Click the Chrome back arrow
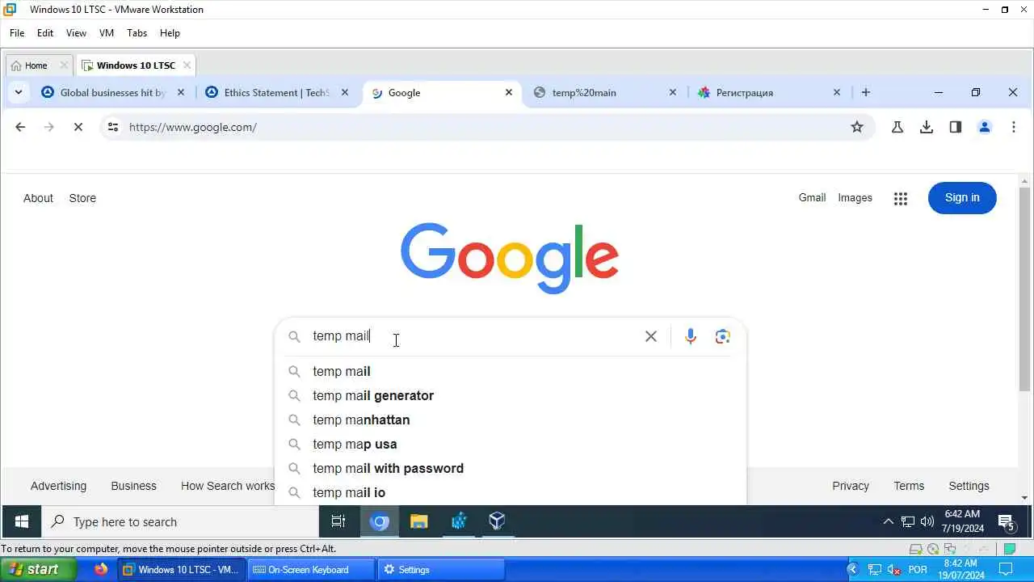This screenshot has height=582, width=1034. pos(20,127)
